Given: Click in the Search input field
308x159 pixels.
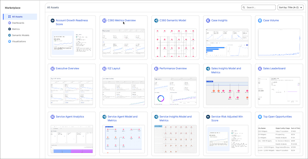Looking at the screenshot, I should 258,7.
